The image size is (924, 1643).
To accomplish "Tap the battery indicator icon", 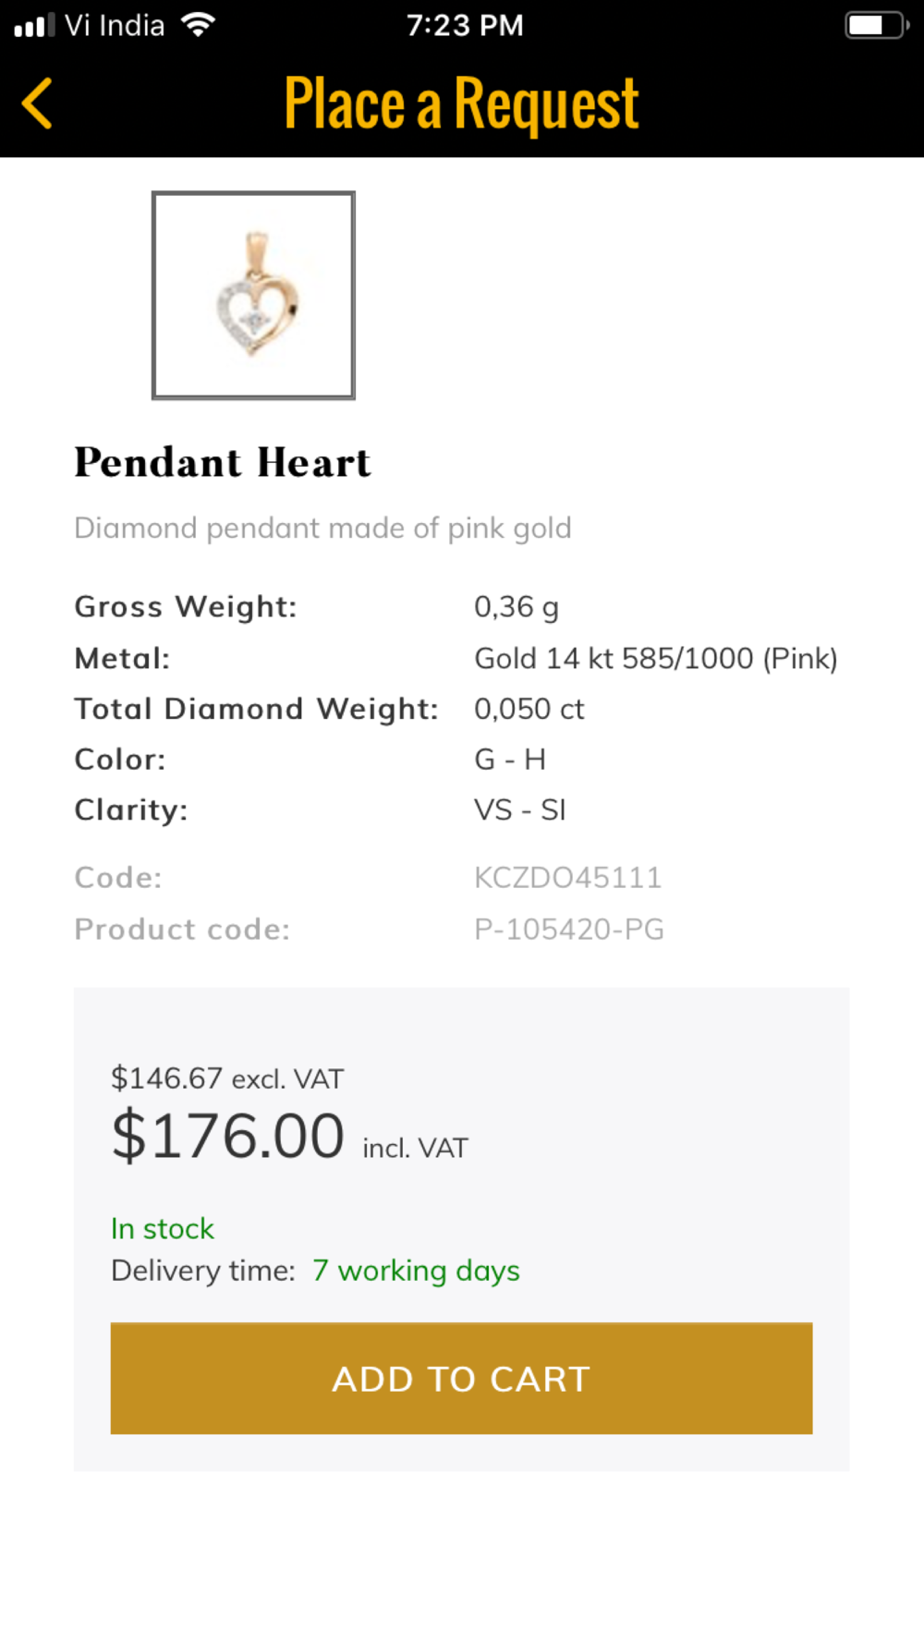I will coord(876,25).
